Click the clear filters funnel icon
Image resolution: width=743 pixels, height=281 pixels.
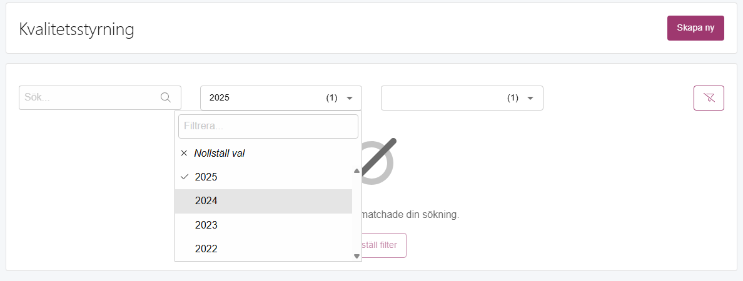[x=709, y=98]
